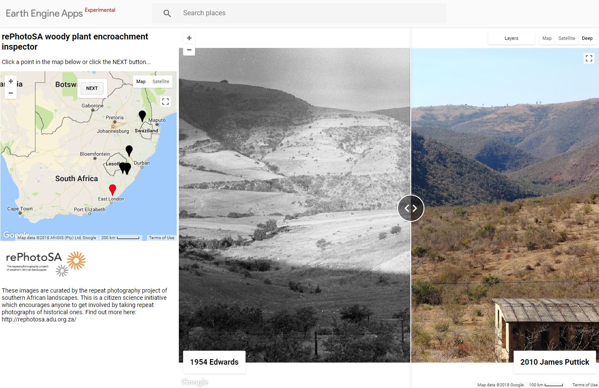Screen dimensions: 599x388
Task: Zoom out on the main photo panel
Action: point(189,50)
